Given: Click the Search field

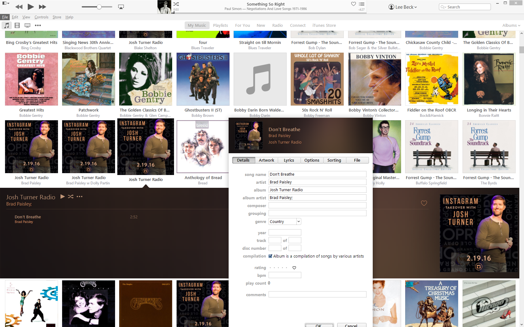Looking at the screenshot, I should coord(465,7).
